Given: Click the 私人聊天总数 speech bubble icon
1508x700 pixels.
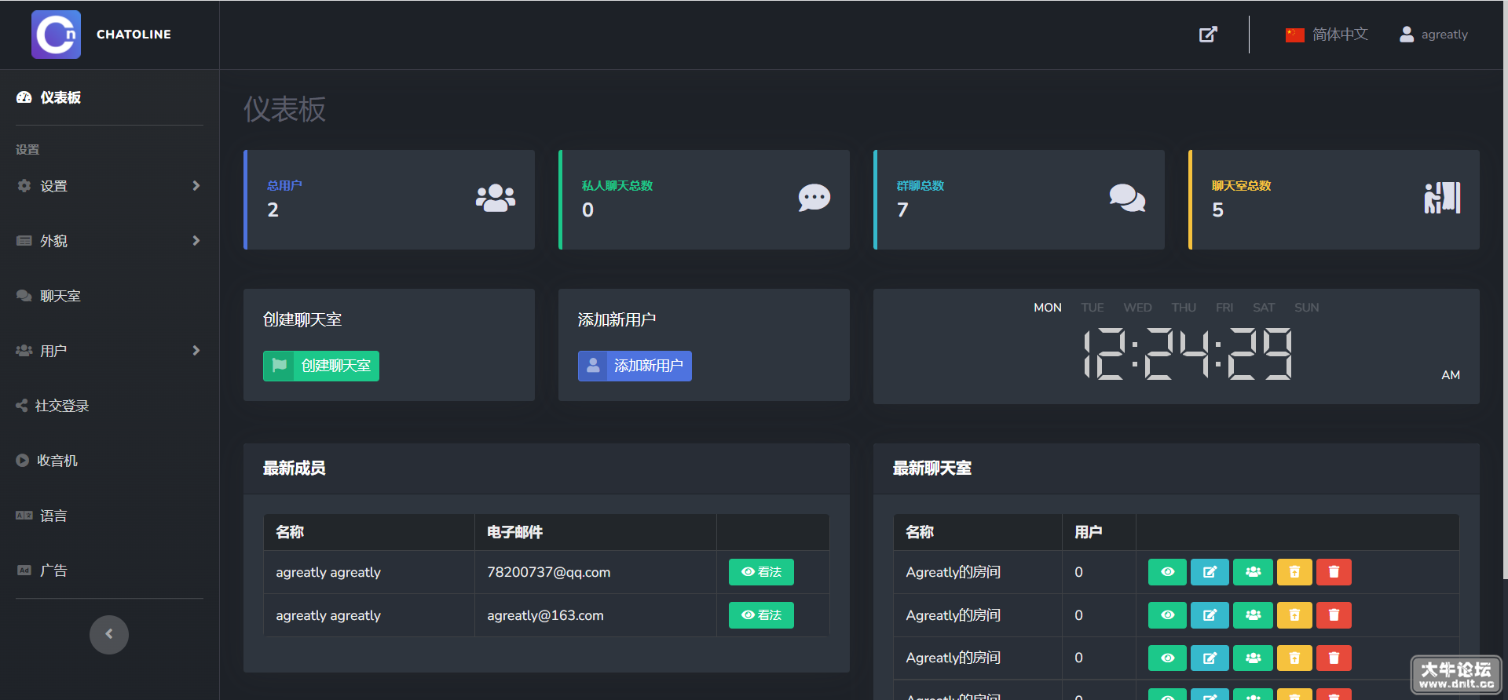Looking at the screenshot, I should tap(814, 198).
